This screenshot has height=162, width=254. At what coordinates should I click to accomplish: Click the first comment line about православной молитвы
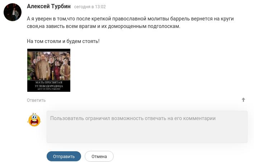coord(130,19)
